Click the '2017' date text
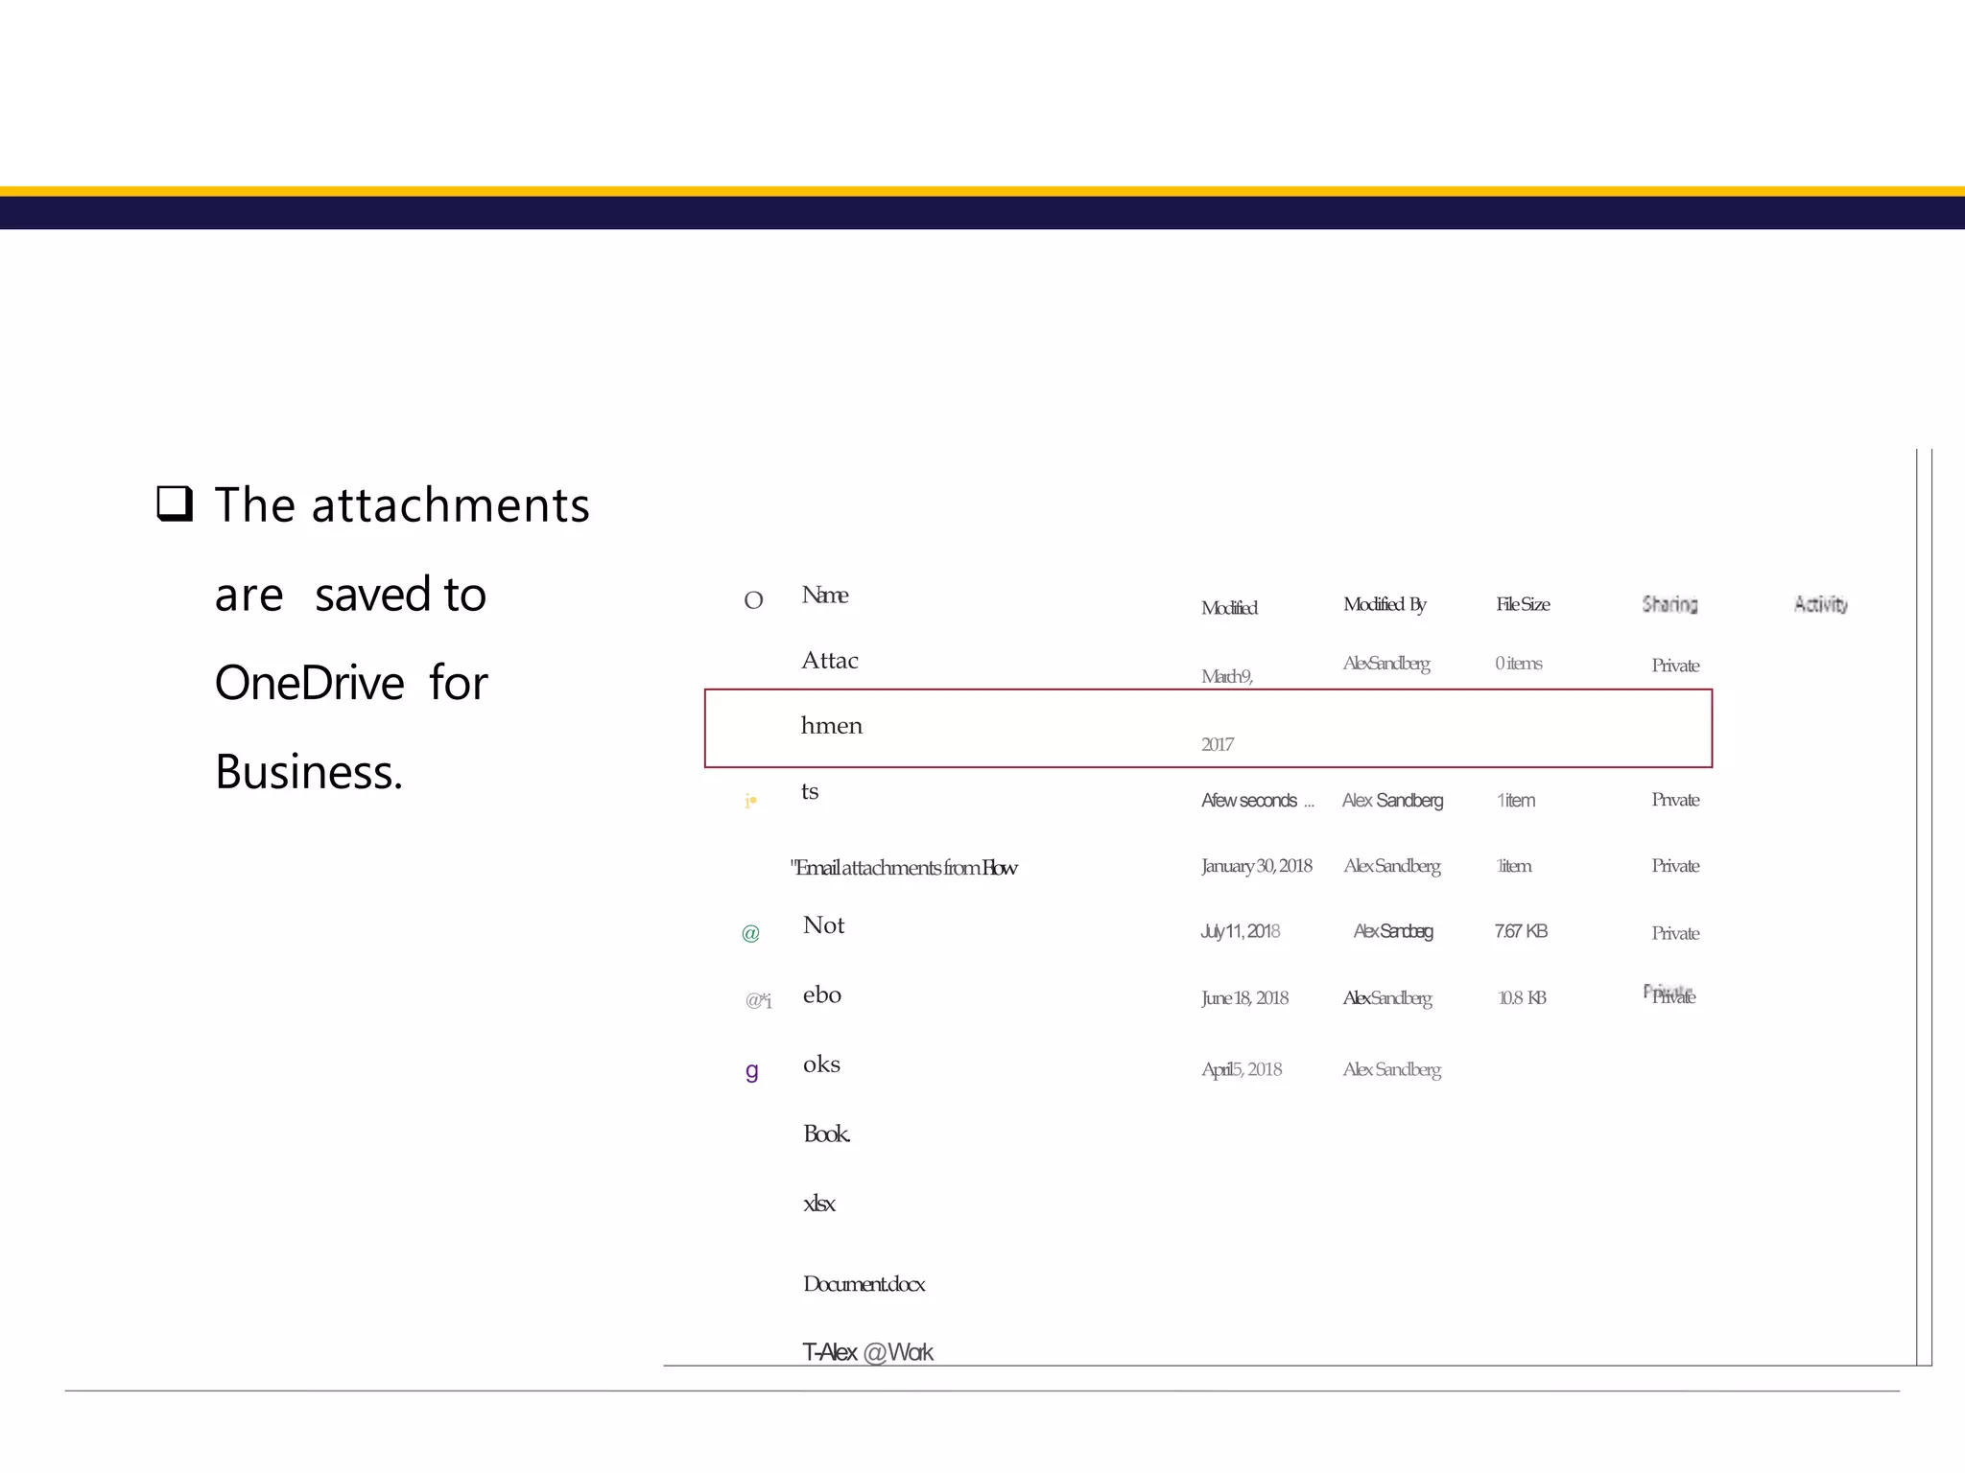 click(x=1218, y=745)
